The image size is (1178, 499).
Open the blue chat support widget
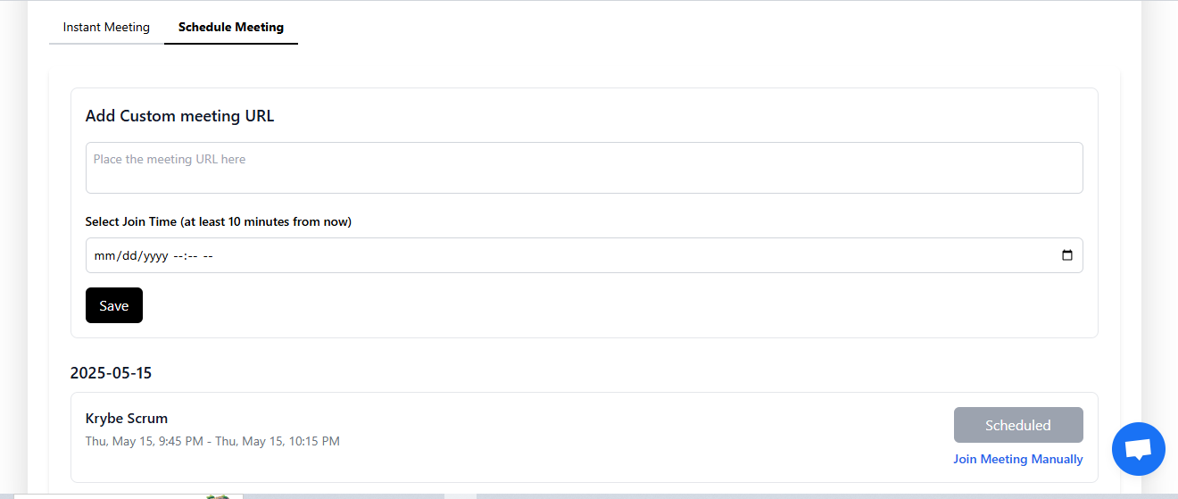click(x=1138, y=449)
